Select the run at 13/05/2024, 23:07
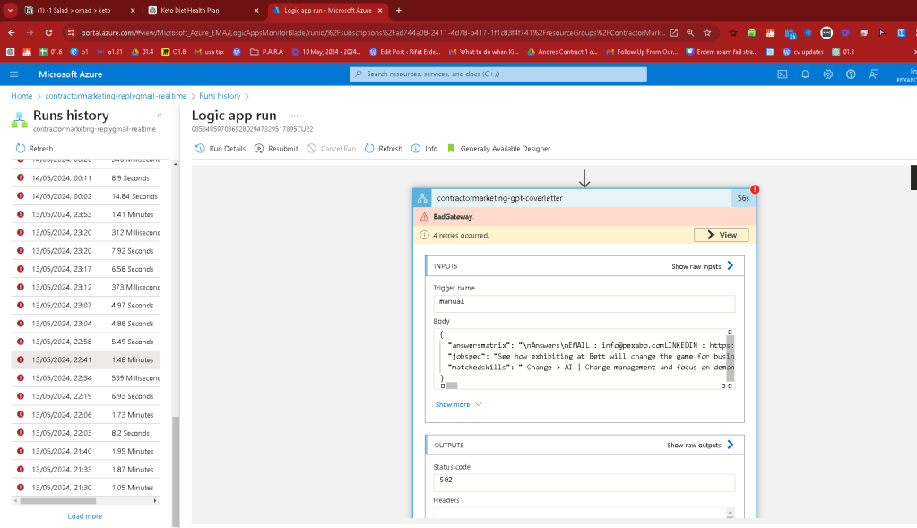Viewport: 917px width, 528px height. tap(85, 305)
